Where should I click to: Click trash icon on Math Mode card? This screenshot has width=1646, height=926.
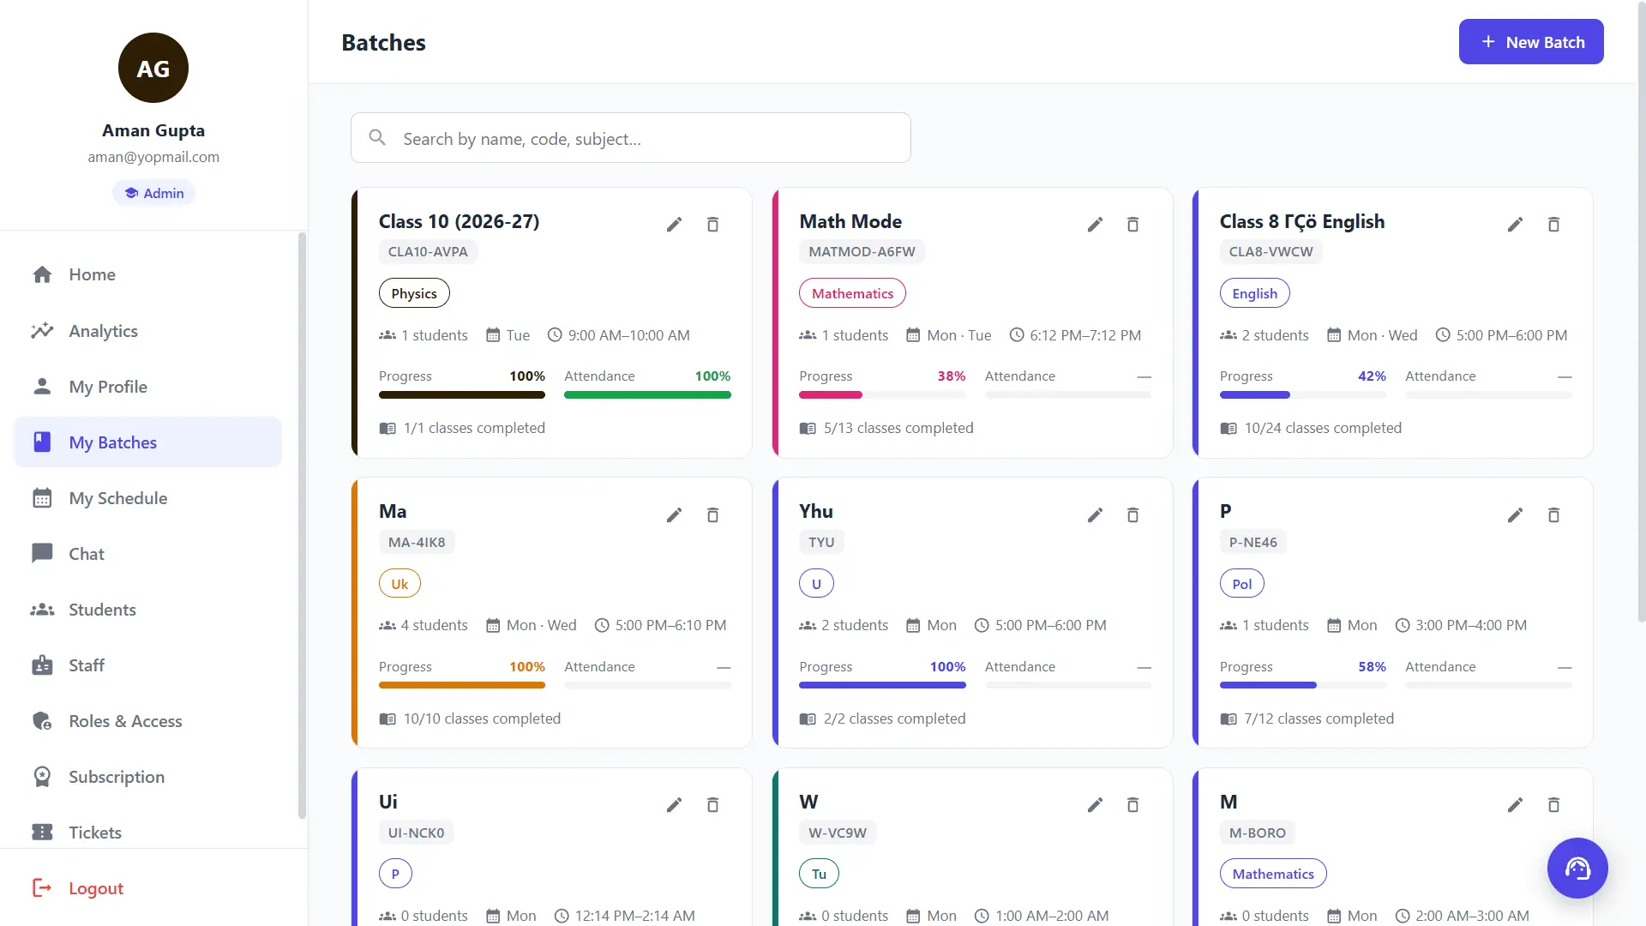coord(1132,225)
